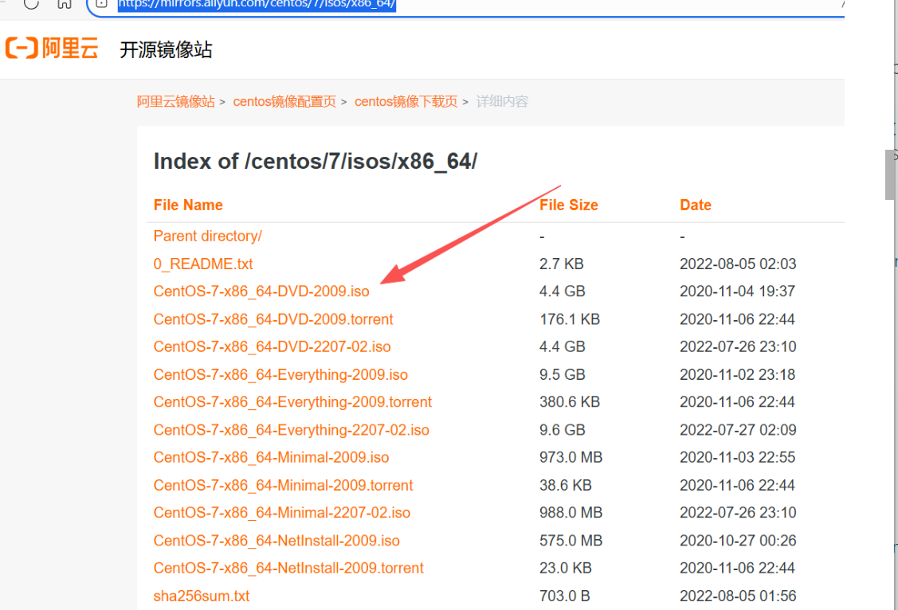
Task: Click the 380.6 KB file size
Action: click(x=569, y=402)
